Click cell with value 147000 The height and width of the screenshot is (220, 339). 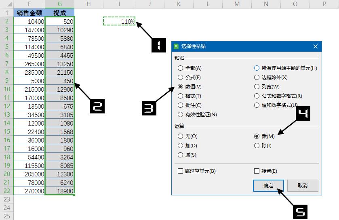[x=29, y=30]
